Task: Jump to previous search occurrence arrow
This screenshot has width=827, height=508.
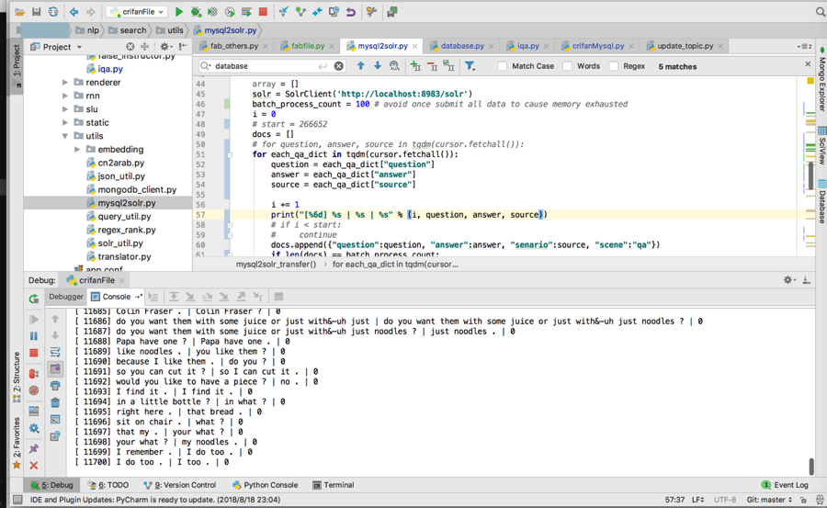Action: pos(360,66)
